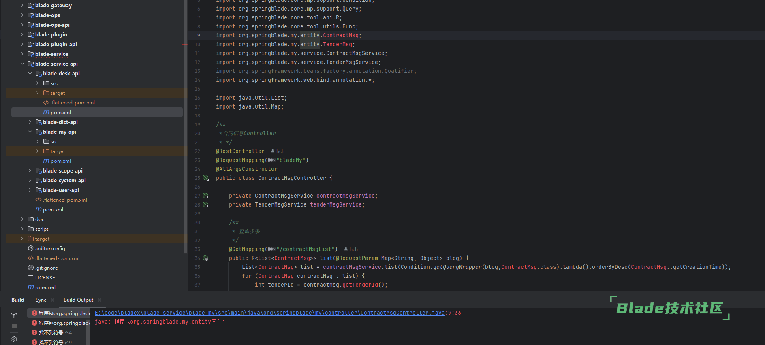The image size is (765, 345).
Task: Click the blade-service-api module folder icon
Action: [x=31, y=64]
